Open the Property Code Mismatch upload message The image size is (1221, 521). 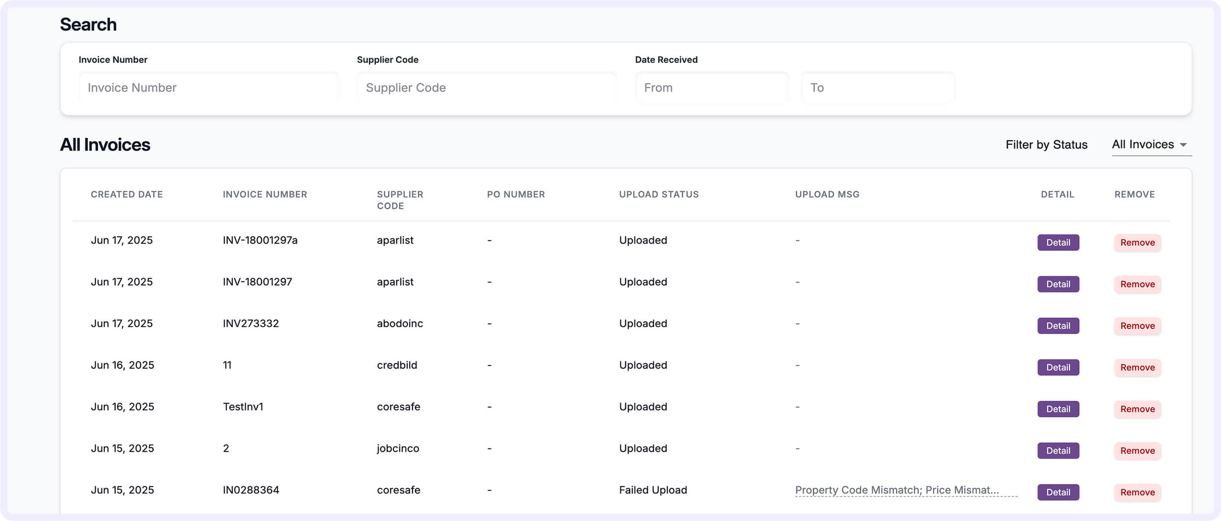click(x=897, y=490)
